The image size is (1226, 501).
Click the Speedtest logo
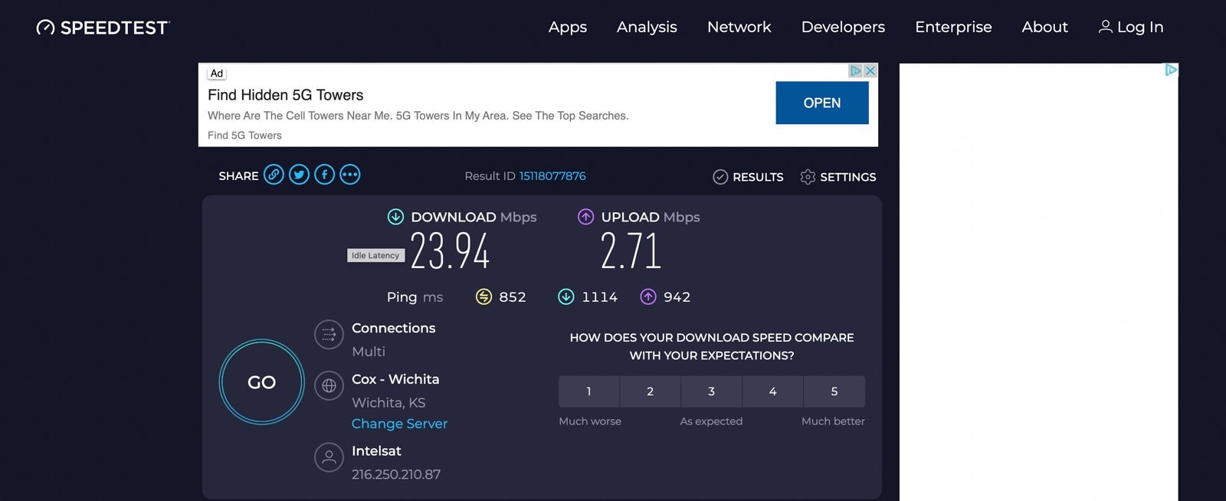point(103,28)
